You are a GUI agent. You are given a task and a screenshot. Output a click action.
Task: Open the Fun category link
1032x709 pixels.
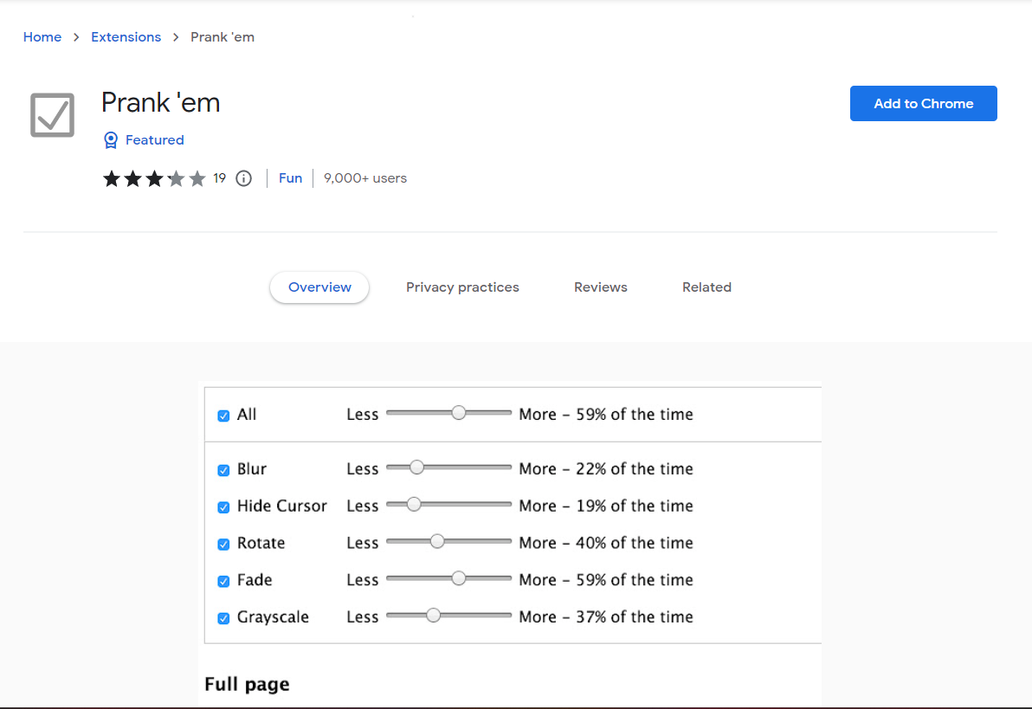tap(290, 178)
